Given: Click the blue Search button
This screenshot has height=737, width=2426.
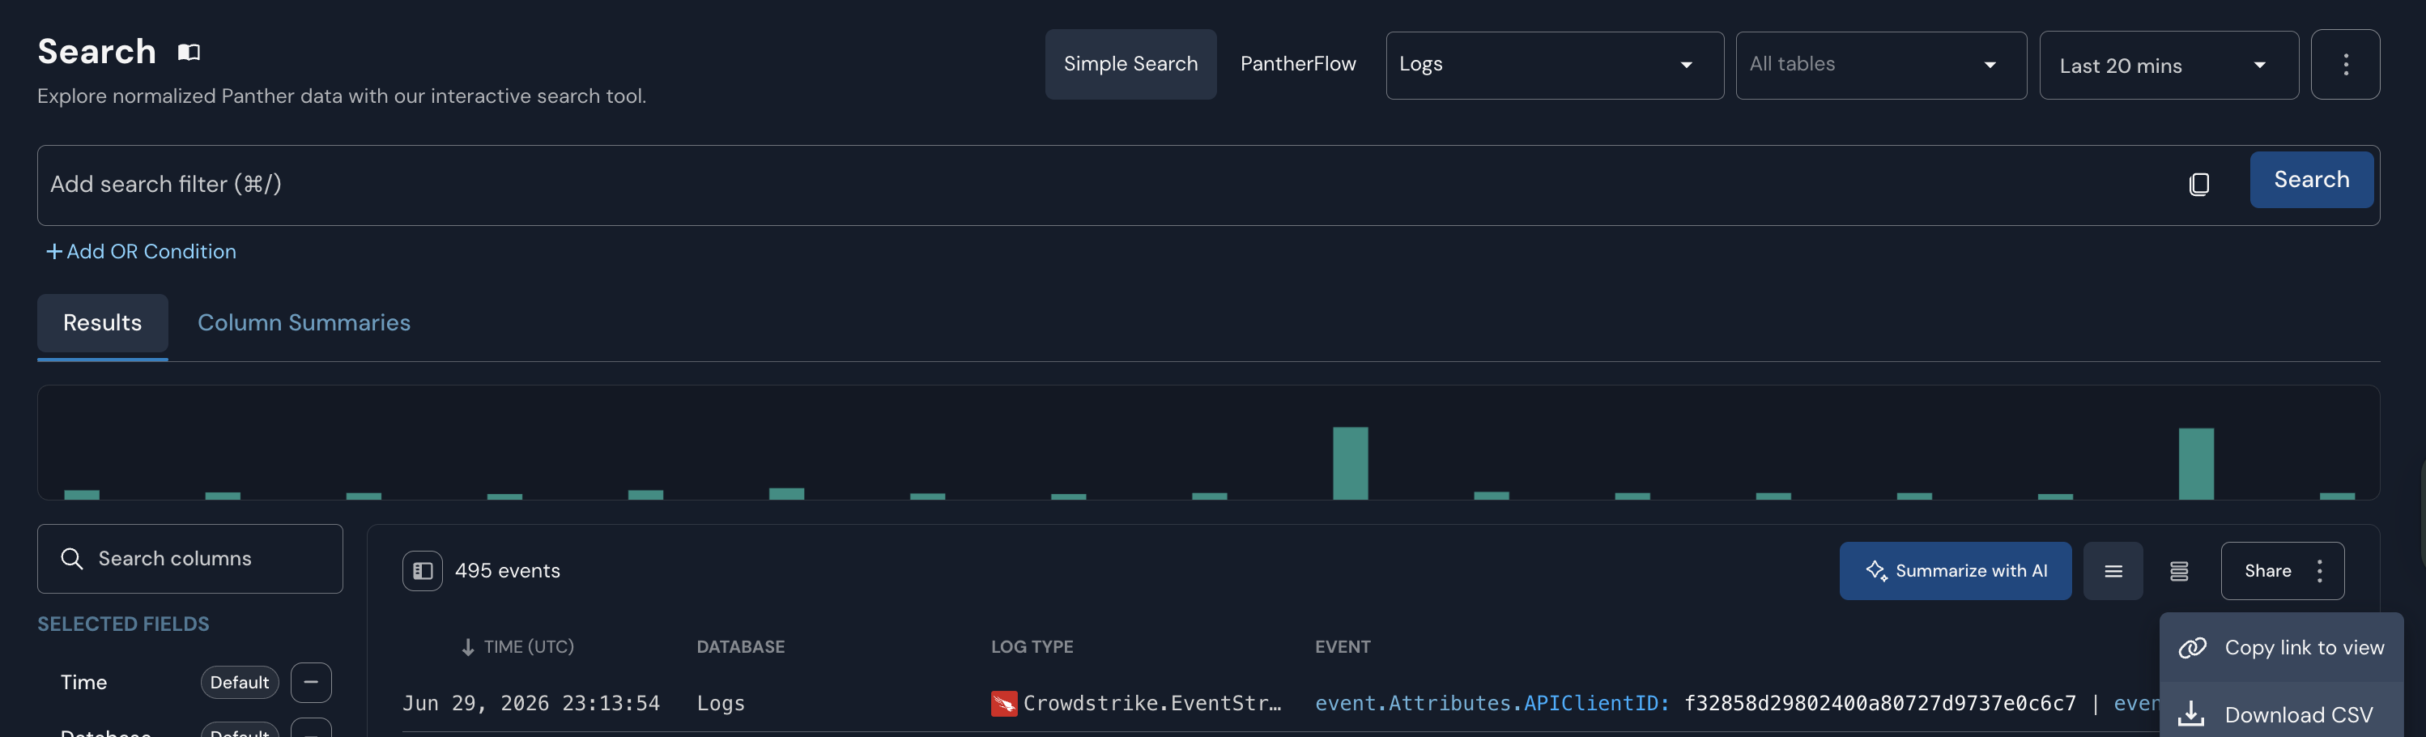Looking at the screenshot, I should (2311, 180).
